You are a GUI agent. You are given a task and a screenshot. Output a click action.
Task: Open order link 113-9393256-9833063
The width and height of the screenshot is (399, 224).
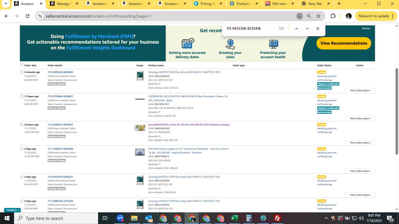[60, 72]
